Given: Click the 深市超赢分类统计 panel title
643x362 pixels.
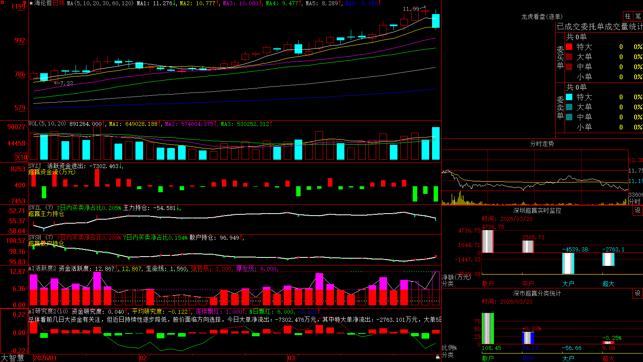Looking at the screenshot, I should (x=537, y=293).
